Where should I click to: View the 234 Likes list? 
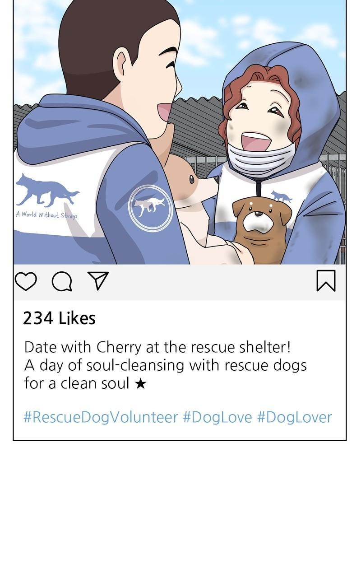(59, 318)
